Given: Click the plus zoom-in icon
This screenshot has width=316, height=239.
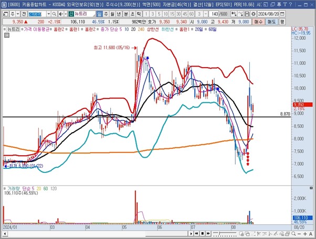Looking at the screenshot, I should tap(305, 234).
